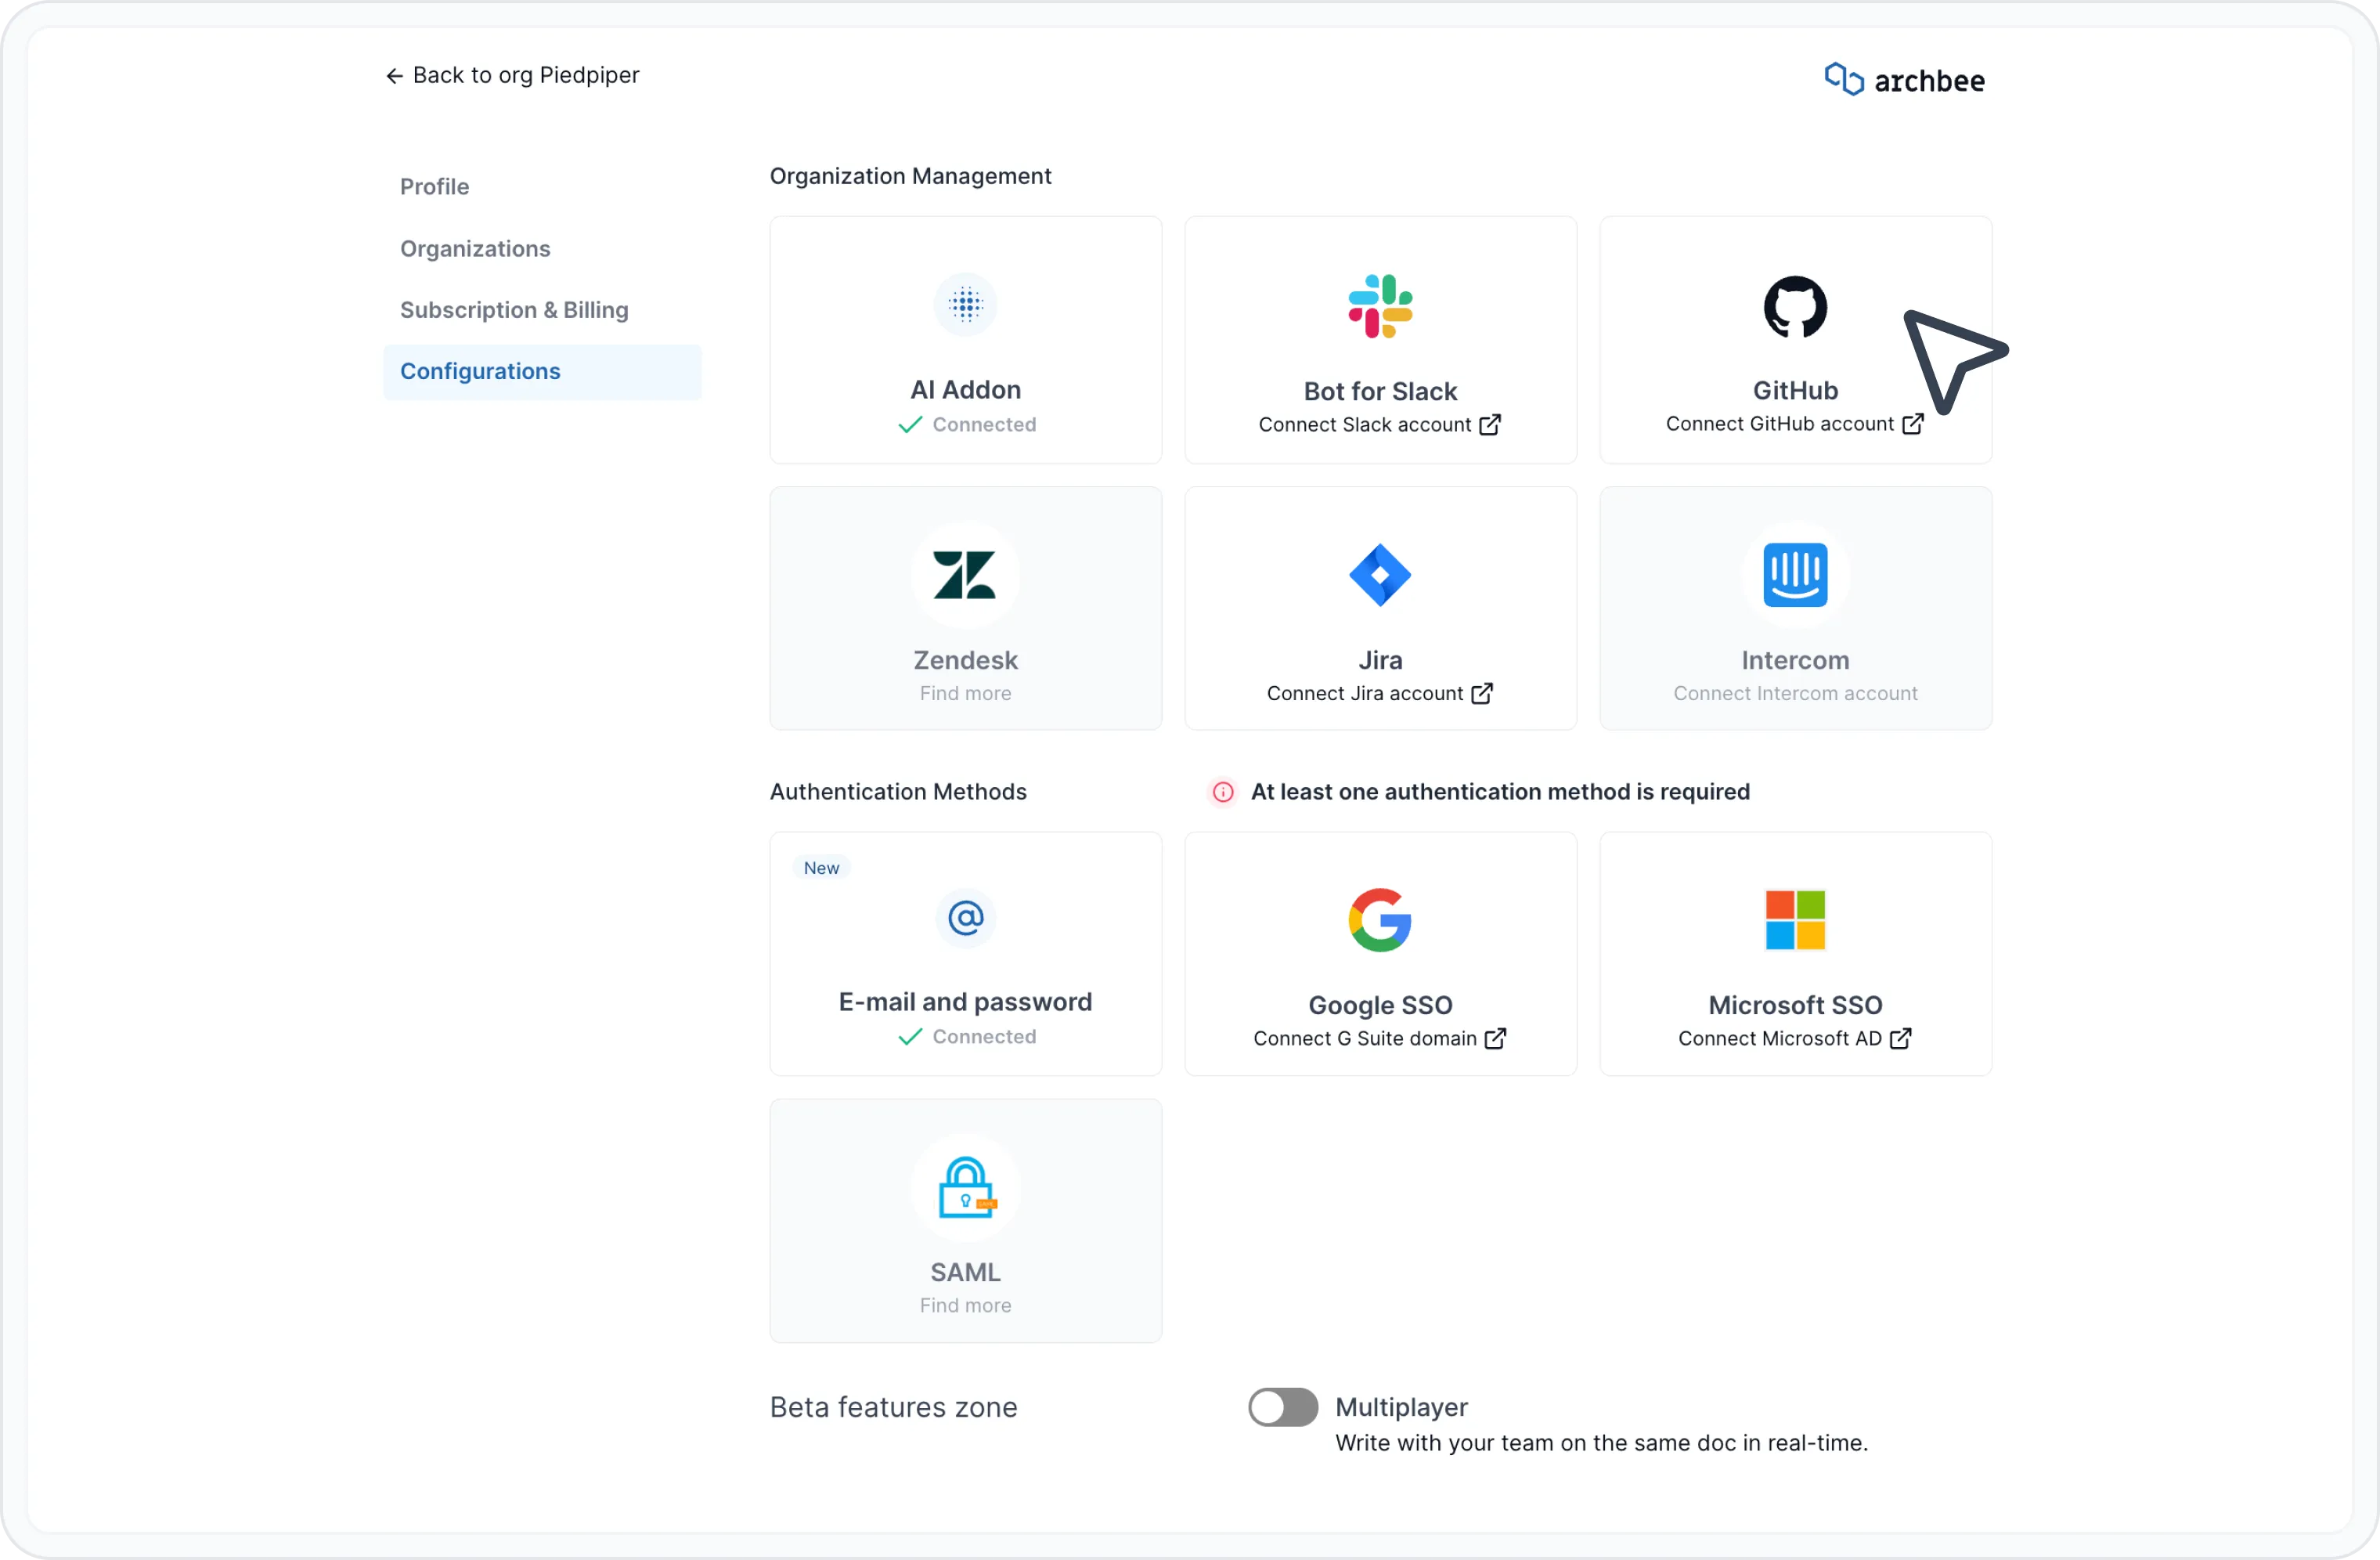The height and width of the screenshot is (1560, 2380).
Task: Click the Zendesk logo icon
Action: [965, 575]
